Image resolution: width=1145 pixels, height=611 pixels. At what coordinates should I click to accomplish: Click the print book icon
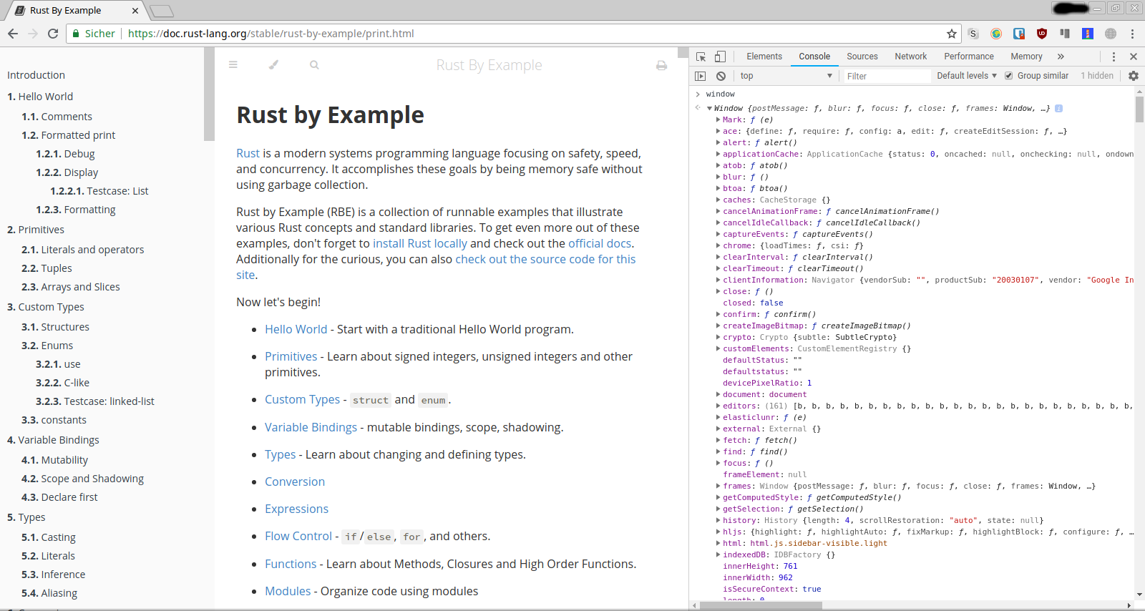tap(661, 66)
